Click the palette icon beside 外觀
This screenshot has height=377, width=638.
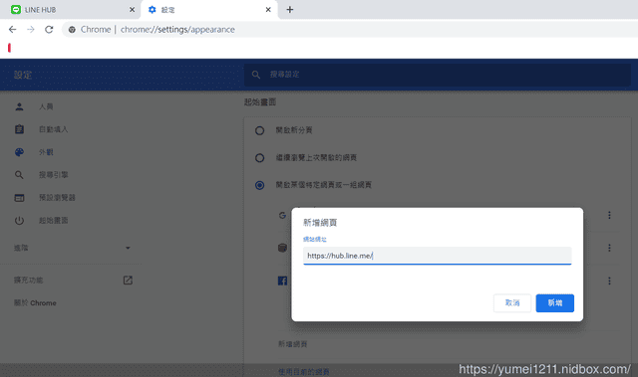pos(19,152)
